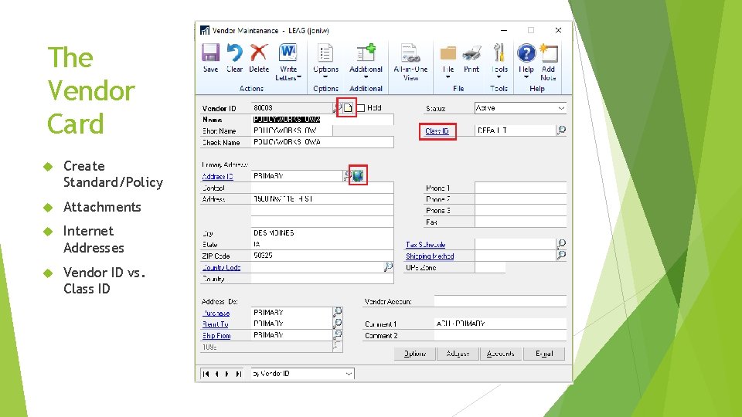Click the E-mail button
This screenshot has width=742, height=417.
pyautogui.click(x=543, y=354)
